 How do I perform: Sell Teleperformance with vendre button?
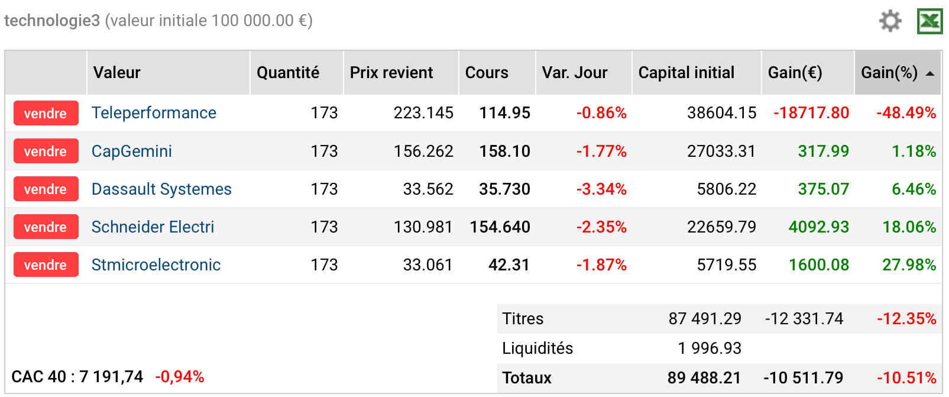click(46, 113)
